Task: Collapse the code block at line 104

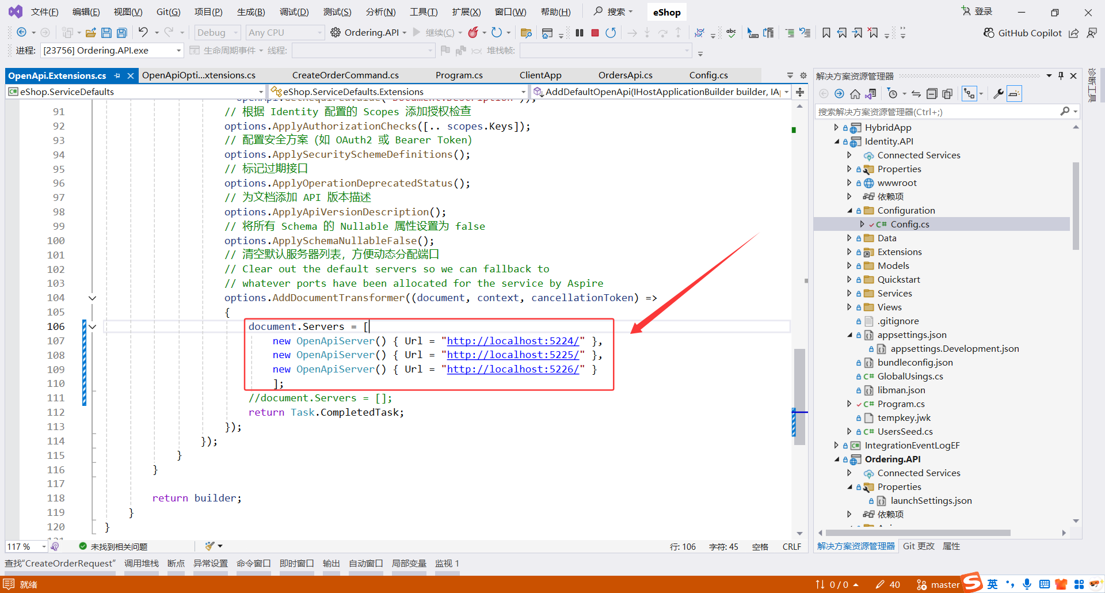Action: pyautogui.click(x=92, y=298)
